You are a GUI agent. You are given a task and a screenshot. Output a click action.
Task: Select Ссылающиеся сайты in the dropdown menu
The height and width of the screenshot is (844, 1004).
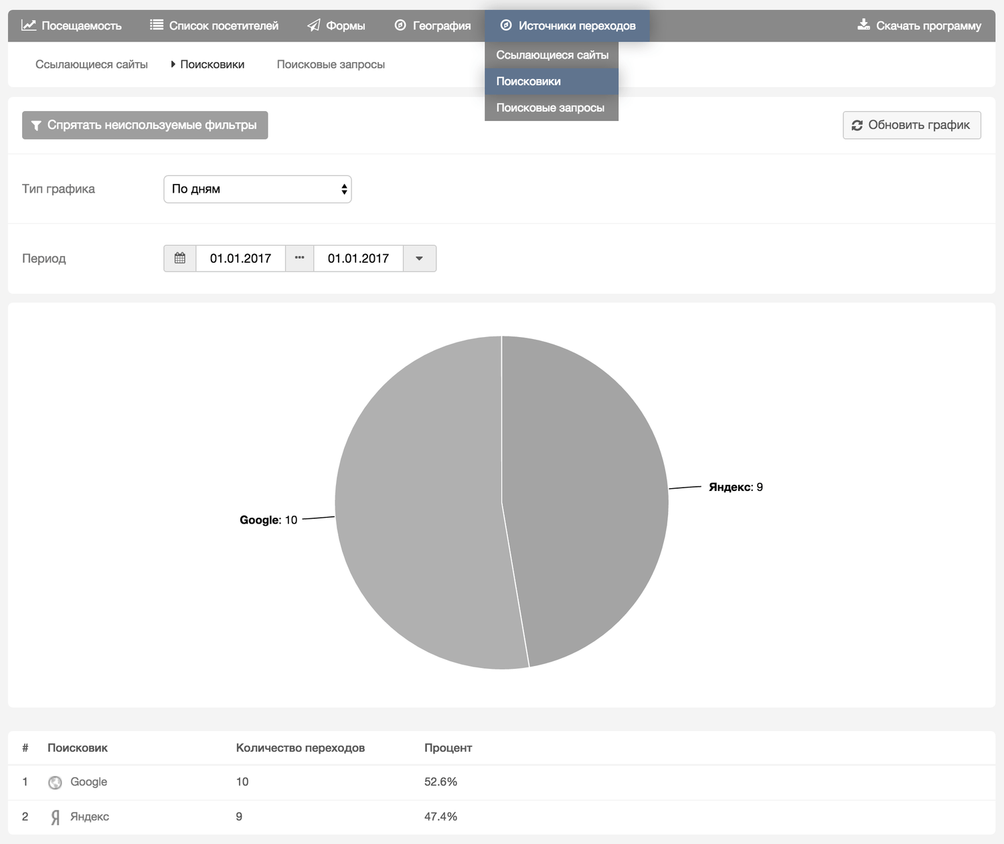(x=552, y=55)
